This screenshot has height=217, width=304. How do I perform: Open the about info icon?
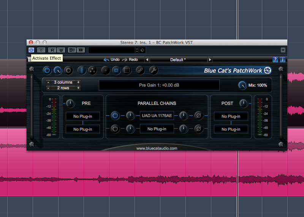pos(282,60)
